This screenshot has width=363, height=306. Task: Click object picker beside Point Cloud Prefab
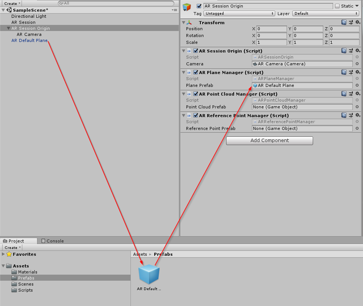click(357, 107)
